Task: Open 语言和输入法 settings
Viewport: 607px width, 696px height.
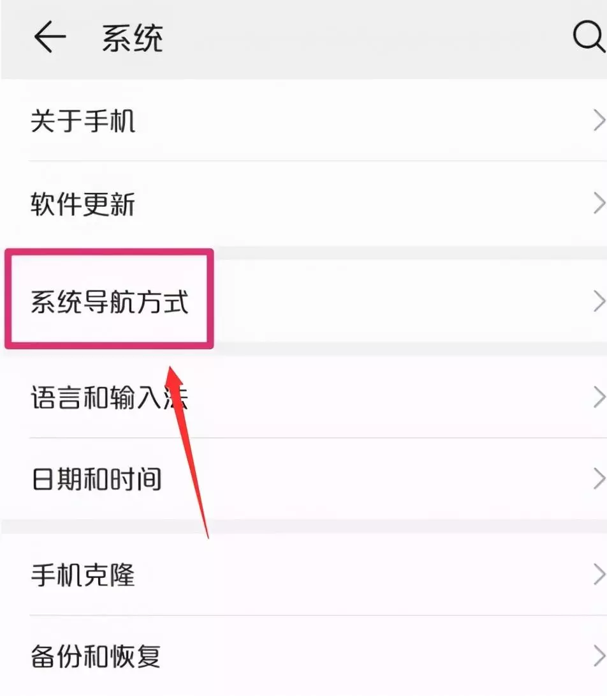Action: pyautogui.click(x=303, y=397)
